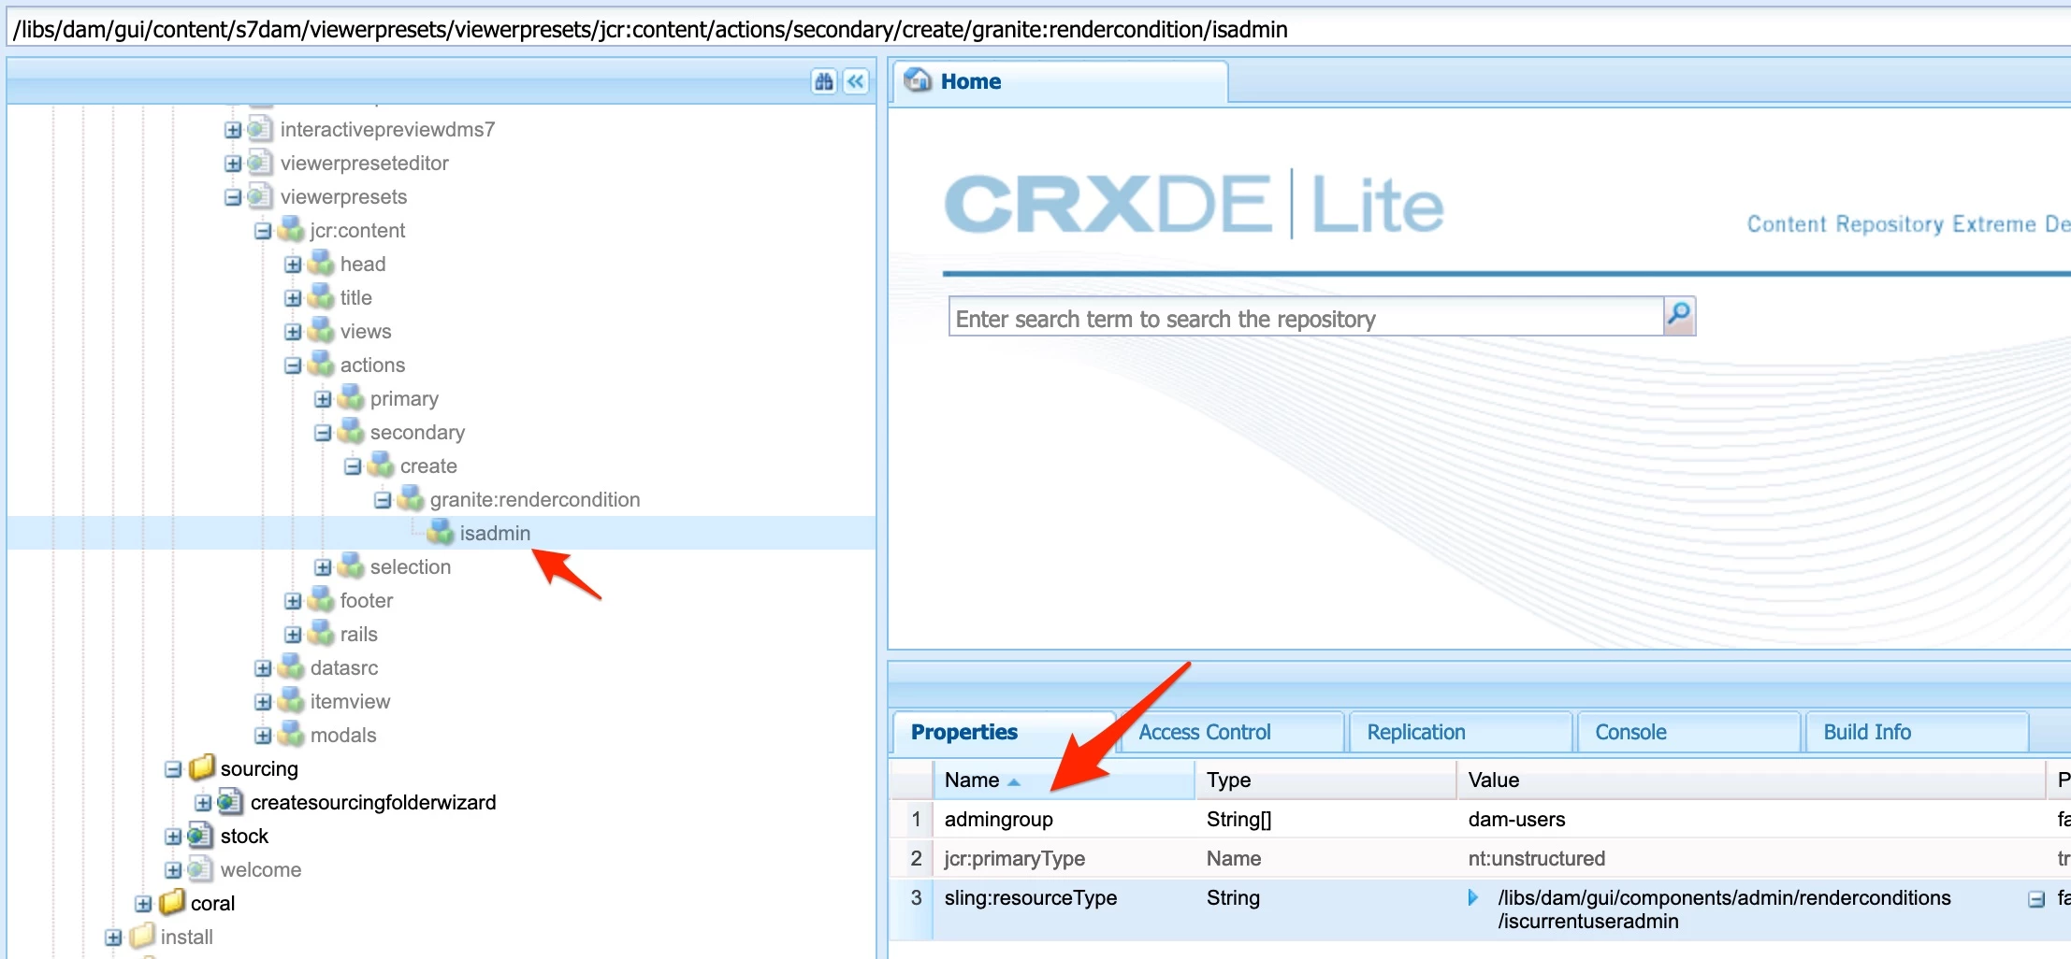
Task: Open the Build Info tab
Action: [x=1917, y=732]
